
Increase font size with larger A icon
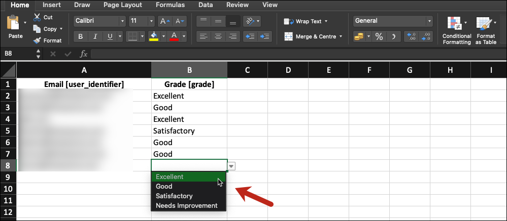point(163,21)
